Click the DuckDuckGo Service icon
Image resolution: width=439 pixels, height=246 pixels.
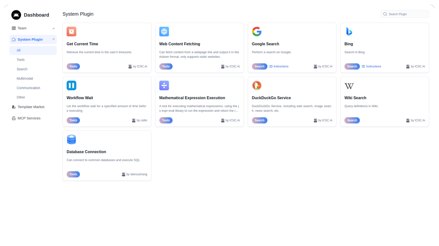[257, 85]
